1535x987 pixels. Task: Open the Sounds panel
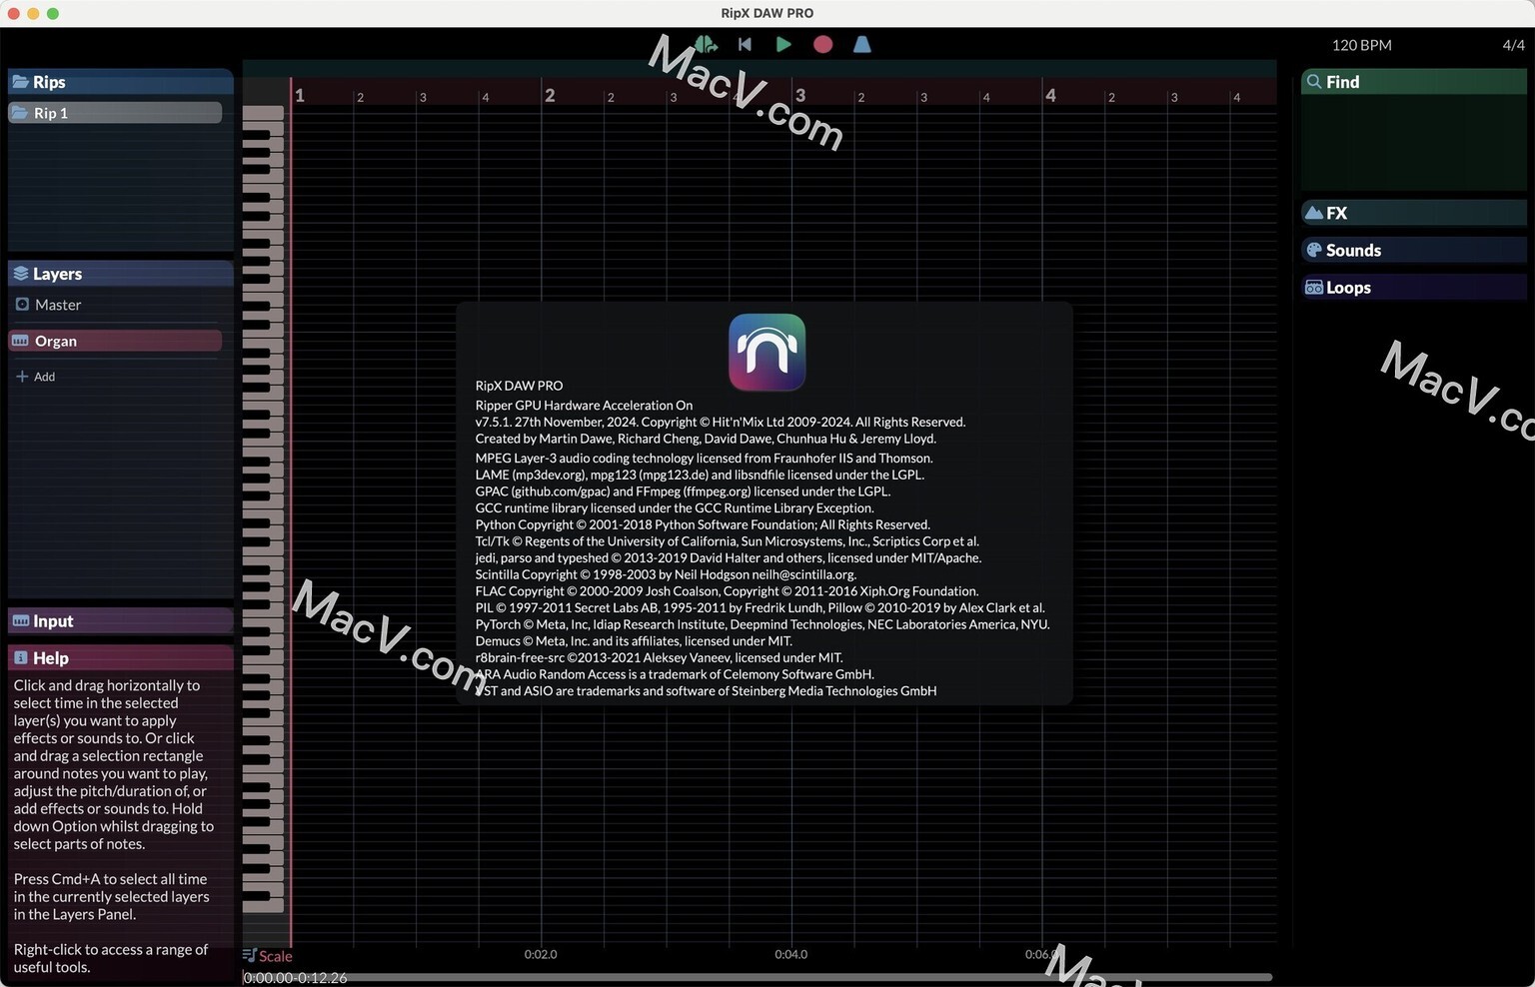[1413, 250]
